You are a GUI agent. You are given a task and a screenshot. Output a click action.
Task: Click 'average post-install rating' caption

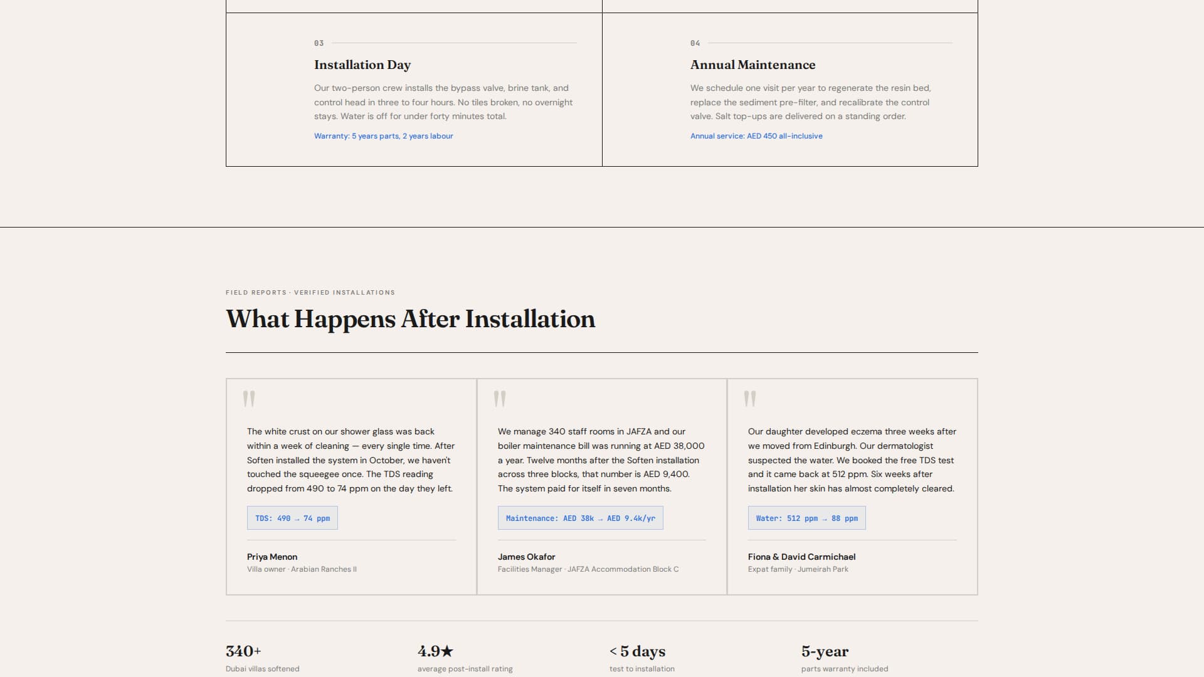(x=465, y=669)
